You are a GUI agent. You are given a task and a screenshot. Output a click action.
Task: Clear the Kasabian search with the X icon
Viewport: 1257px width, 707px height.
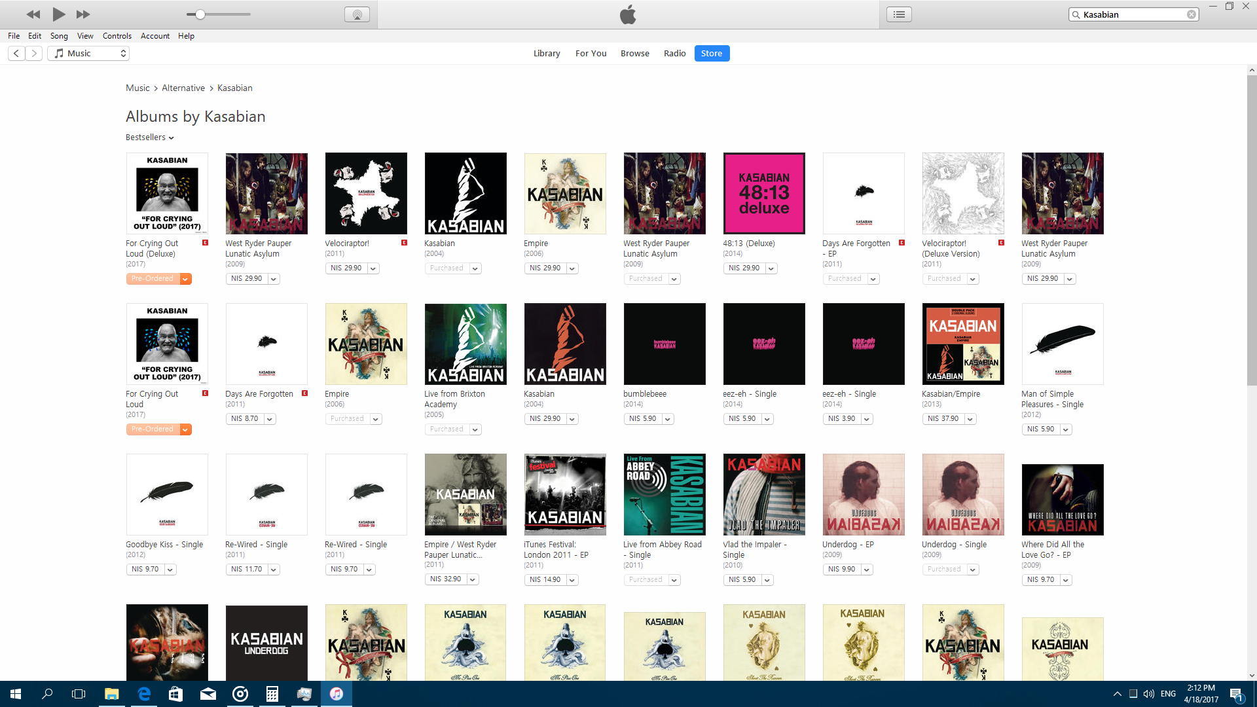coord(1192,14)
